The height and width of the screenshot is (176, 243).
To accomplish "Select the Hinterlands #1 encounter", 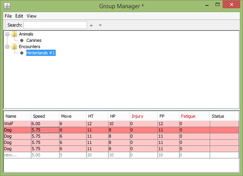I will pyautogui.click(x=41, y=53).
